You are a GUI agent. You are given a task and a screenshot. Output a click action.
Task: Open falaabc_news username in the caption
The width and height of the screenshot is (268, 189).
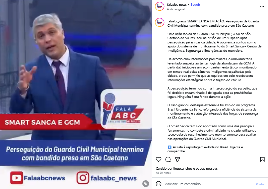pyautogui.click(x=177, y=21)
